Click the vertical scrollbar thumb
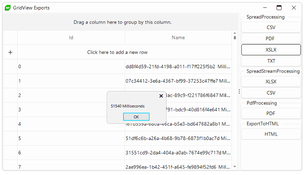The image size is (304, 175). (235, 38)
